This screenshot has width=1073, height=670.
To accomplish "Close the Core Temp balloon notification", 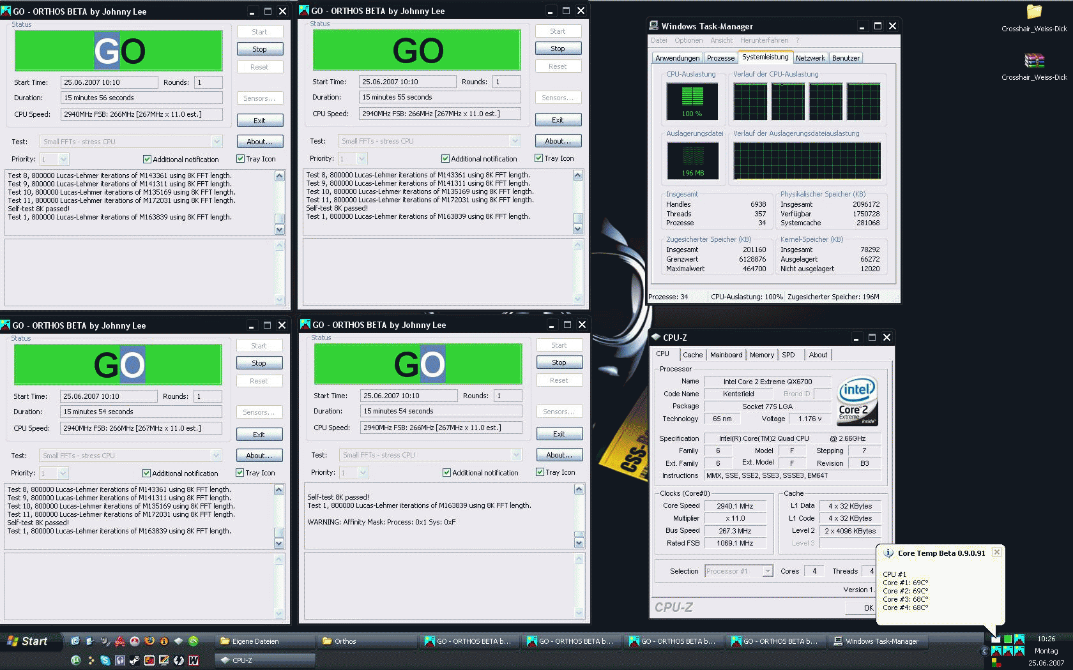I will click(996, 552).
